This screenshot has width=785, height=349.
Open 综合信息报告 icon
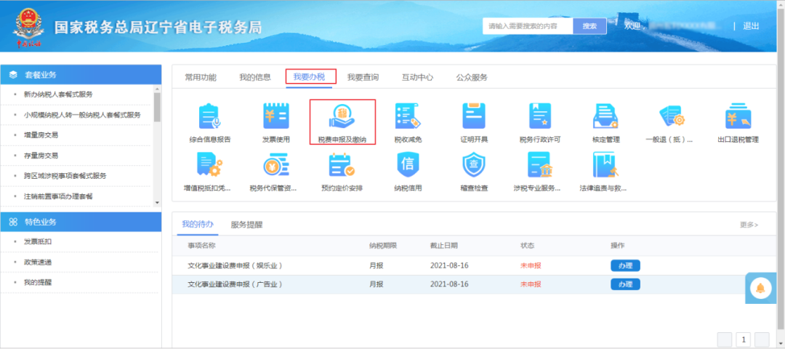point(210,116)
